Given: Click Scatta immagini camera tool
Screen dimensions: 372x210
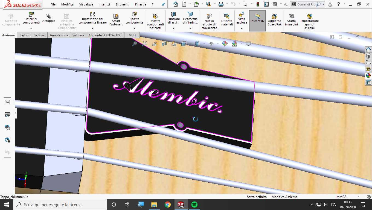Looking at the screenshot, I should [x=291, y=20].
